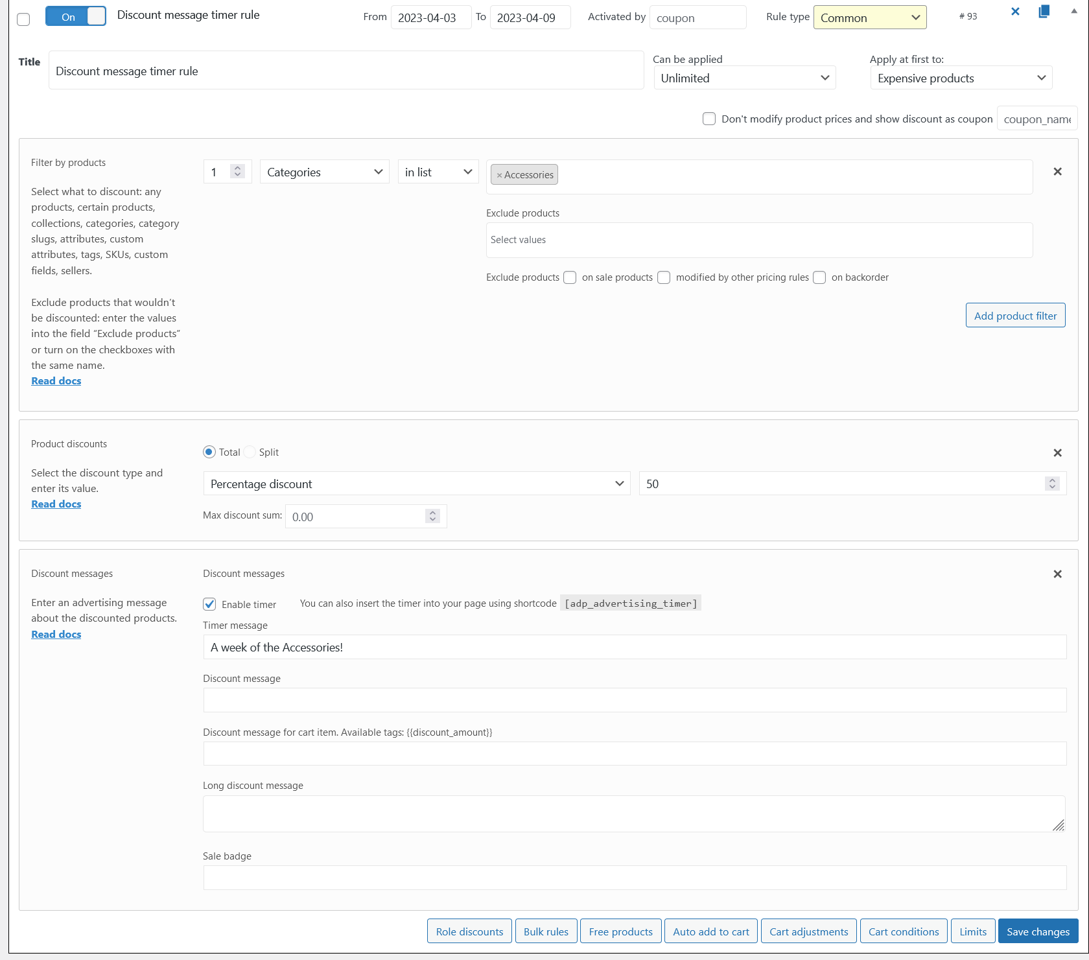Image resolution: width=1089 pixels, height=960 pixels.
Task: Select the Split radio option
Action: click(x=250, y=452)
